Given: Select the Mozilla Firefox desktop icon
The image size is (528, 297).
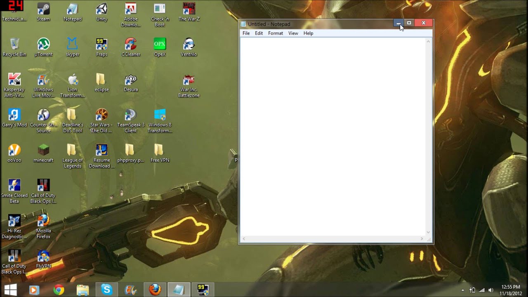Looking at the screenshot, I should click(43, 227).
